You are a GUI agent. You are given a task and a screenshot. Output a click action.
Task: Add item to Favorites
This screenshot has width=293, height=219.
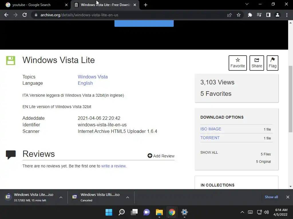(x=238, y=63)
